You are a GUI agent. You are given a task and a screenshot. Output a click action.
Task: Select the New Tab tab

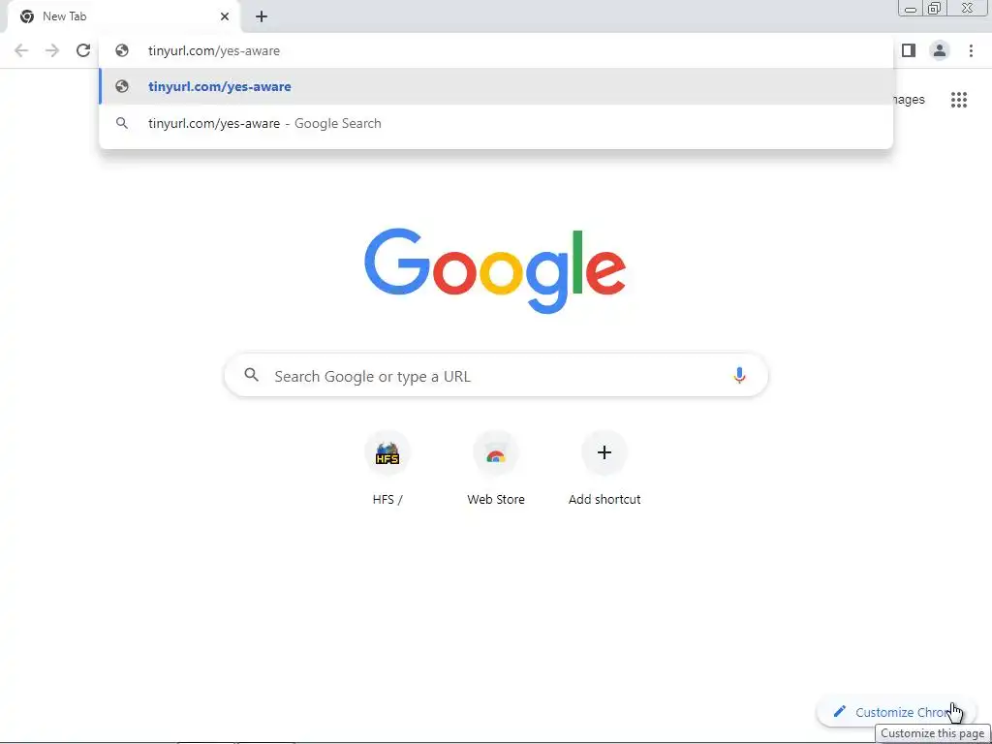click(123, 17)
